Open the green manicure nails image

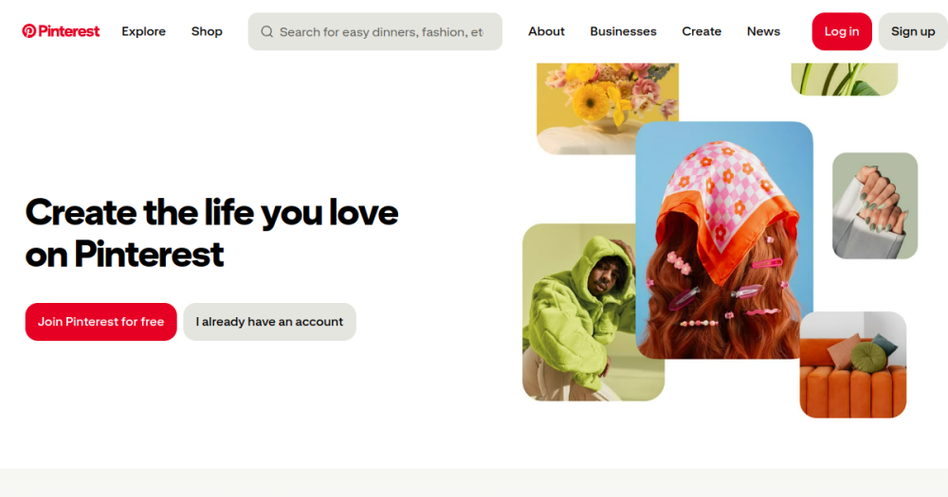pyautogui.click(x=875, y=206)
